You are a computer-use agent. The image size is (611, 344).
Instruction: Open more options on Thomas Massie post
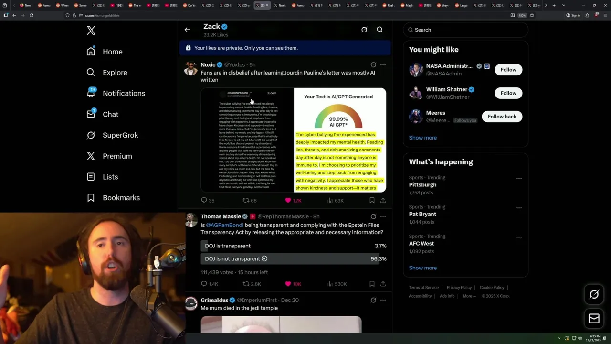(383, 216)
